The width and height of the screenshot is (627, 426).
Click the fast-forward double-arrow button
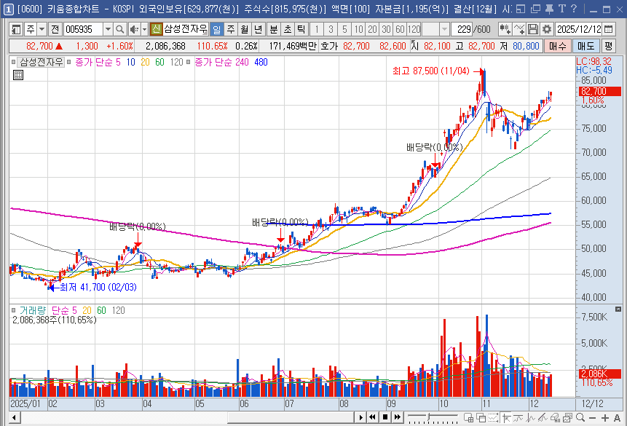(397, 417)
